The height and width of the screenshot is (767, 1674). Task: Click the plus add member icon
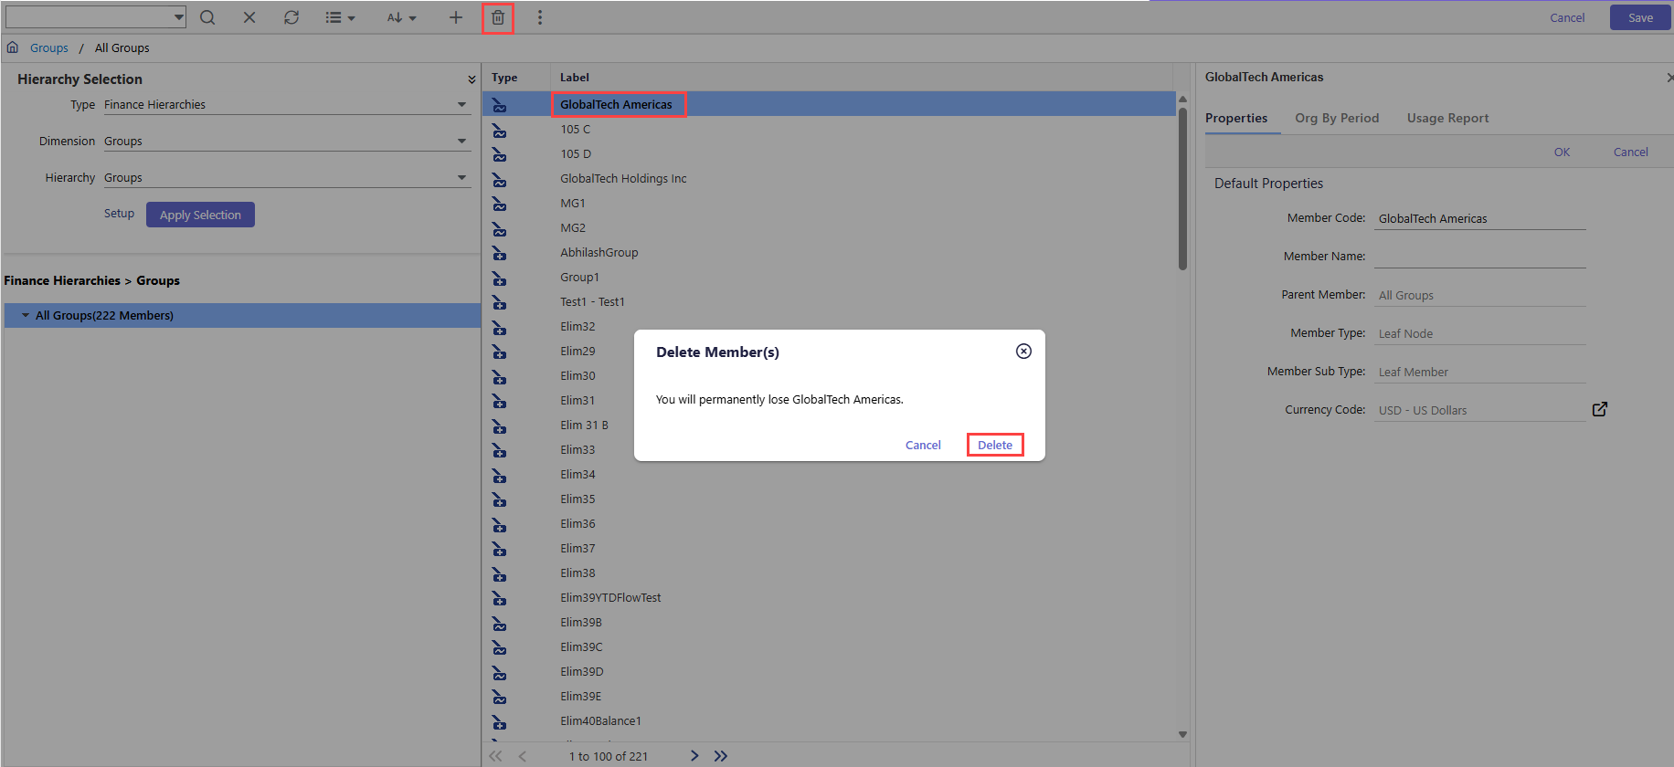[x=455, y=17]
